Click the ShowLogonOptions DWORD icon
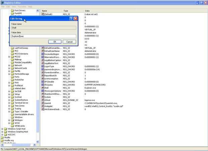The height and width of the screenshot is (151, 208). point(43,91)
